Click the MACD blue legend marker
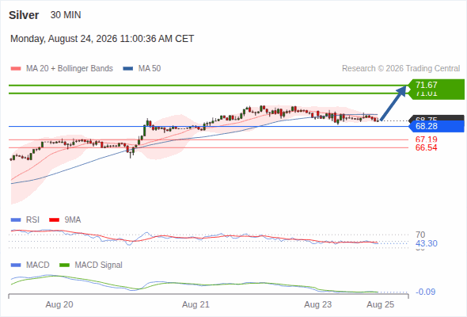467x317 pixels. click(16, 265)
